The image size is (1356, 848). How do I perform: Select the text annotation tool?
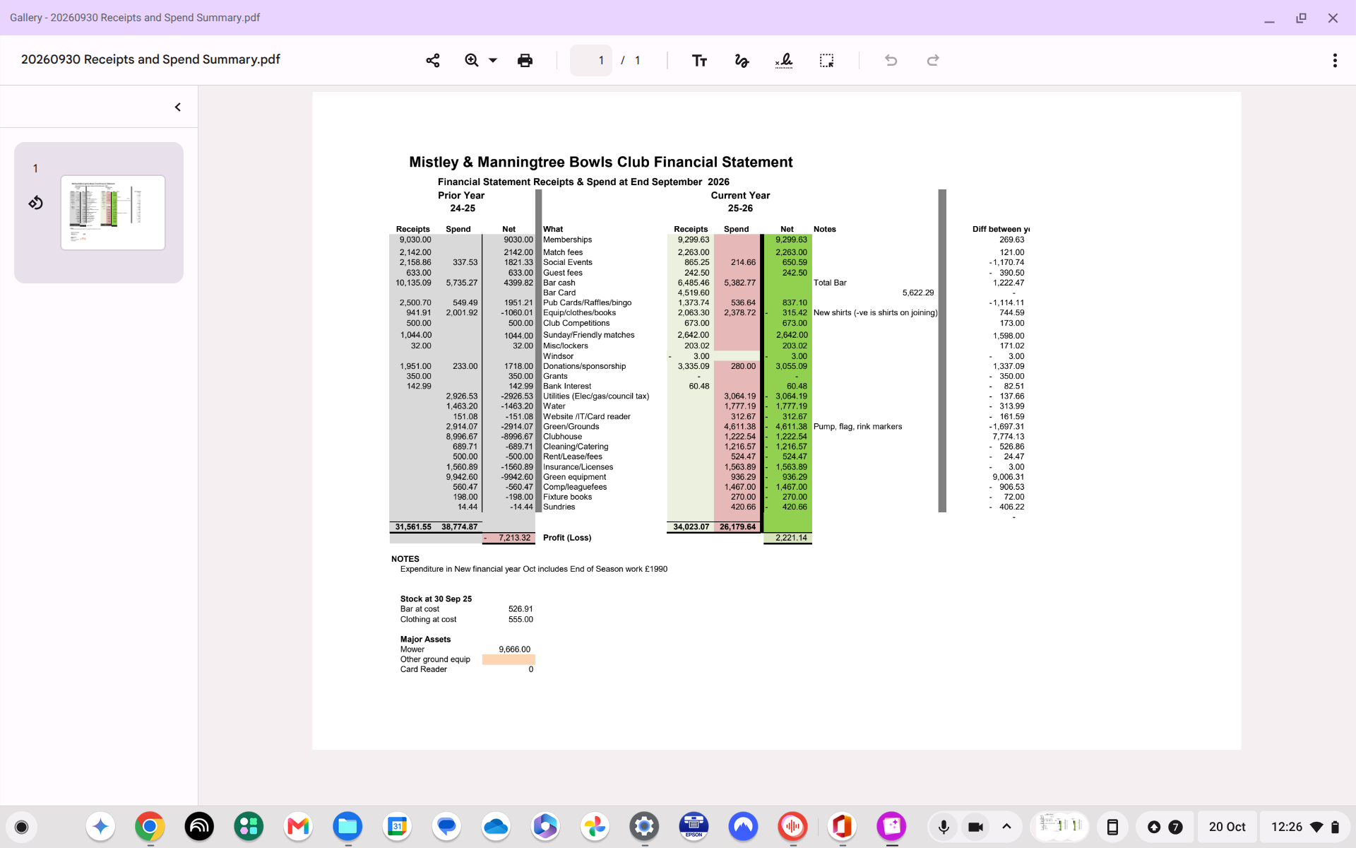[699, 60]
